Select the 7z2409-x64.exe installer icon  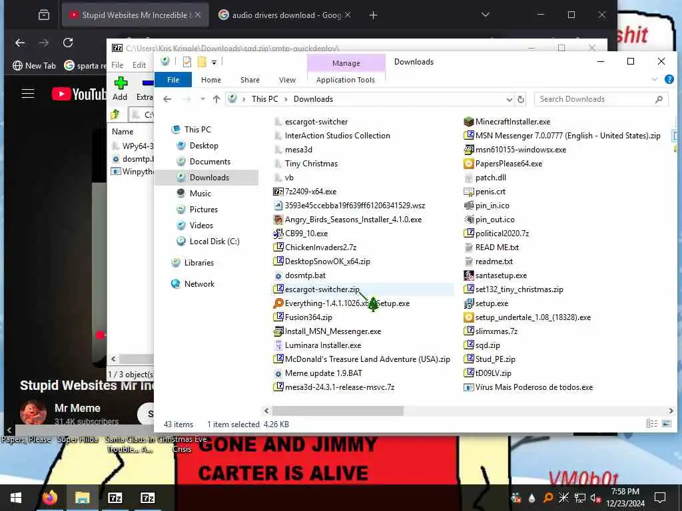click(278, 192)
